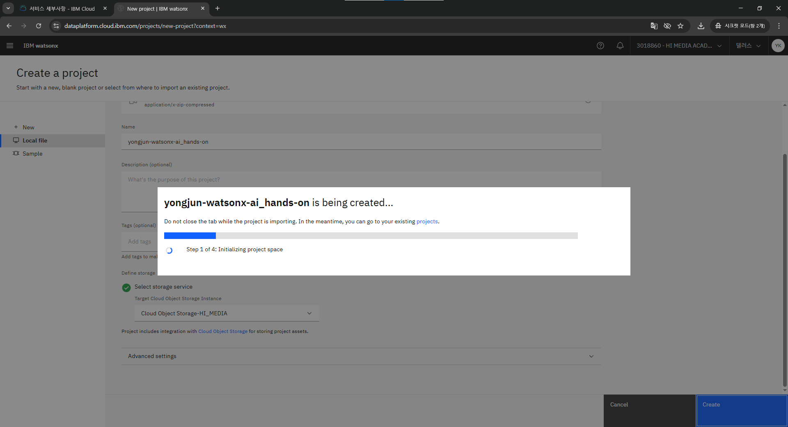Click the projects link in the dialog
Image resolution: width=788 pixels, height=427 pixels.
click(x=427, y=221)
